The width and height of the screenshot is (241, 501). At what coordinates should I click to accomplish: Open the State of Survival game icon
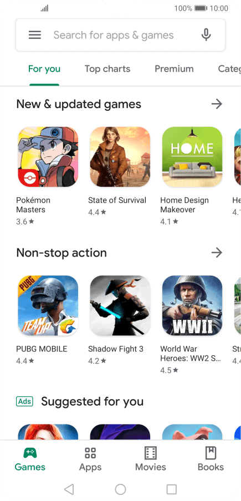120,157
